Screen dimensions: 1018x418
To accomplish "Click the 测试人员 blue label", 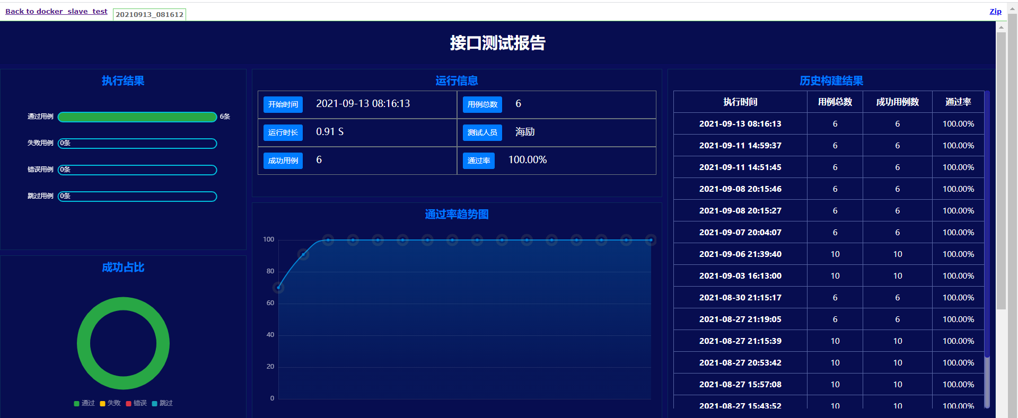I will (482, 132).
